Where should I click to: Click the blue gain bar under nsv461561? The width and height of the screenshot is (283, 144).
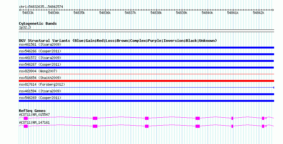pos(146,48)
